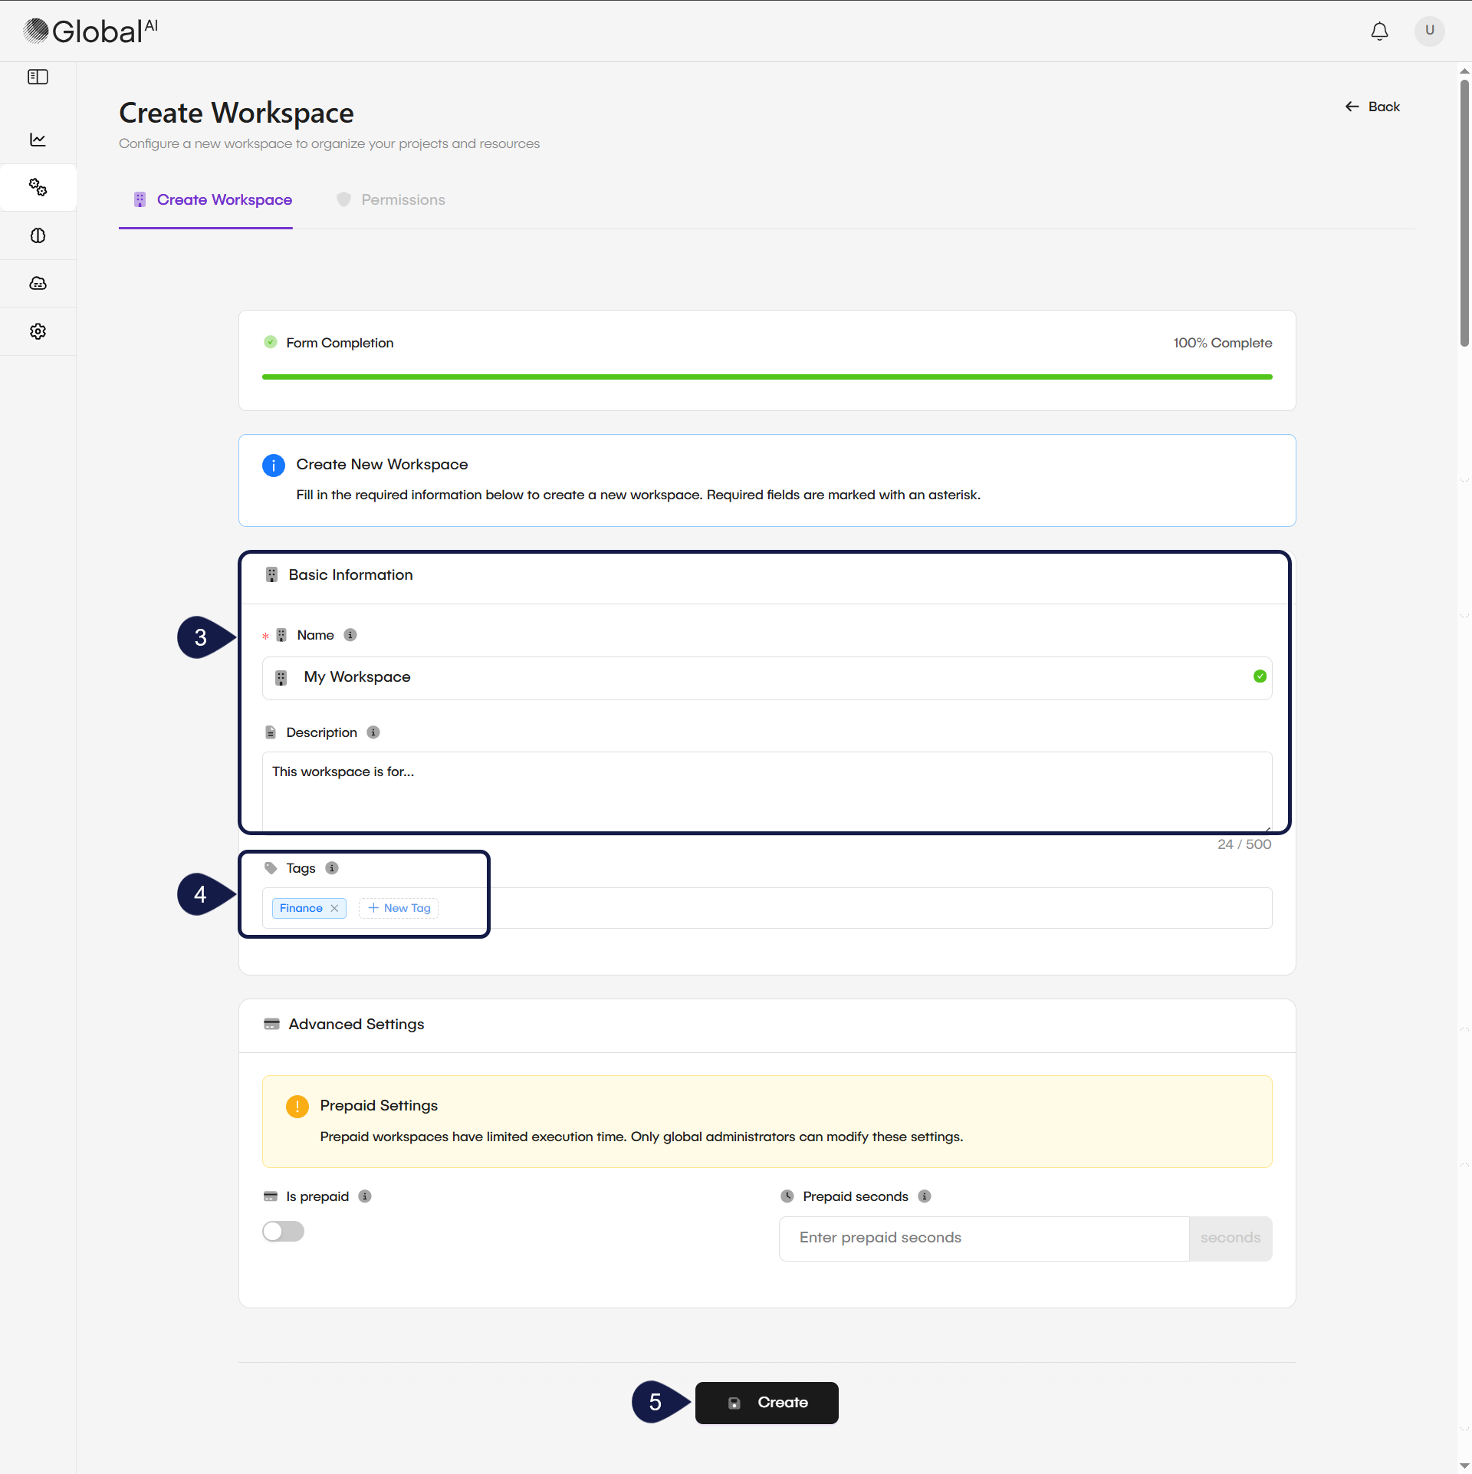Image resolution: width=1472 pixels, height=1474 pixels.
Task: Remove the Finance tag
Action: 335,908
